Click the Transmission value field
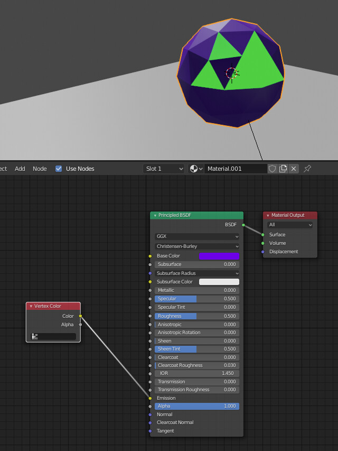This screenshot has height=451, width=338. [197, 382]
